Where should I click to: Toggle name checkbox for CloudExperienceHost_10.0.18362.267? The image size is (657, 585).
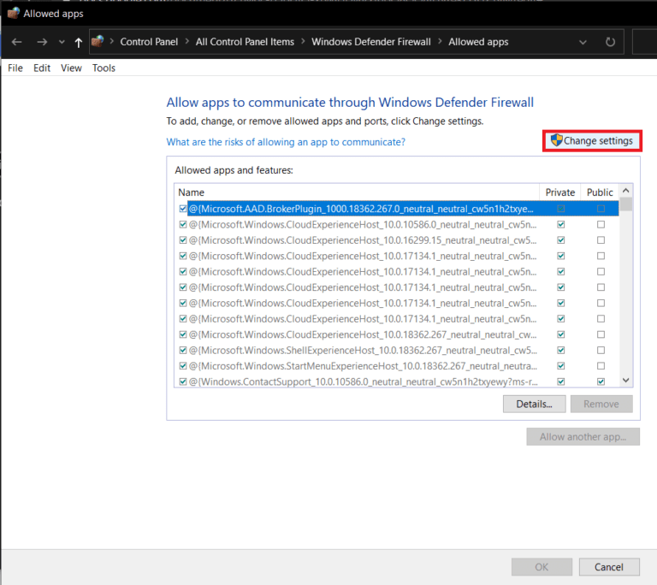183,334
